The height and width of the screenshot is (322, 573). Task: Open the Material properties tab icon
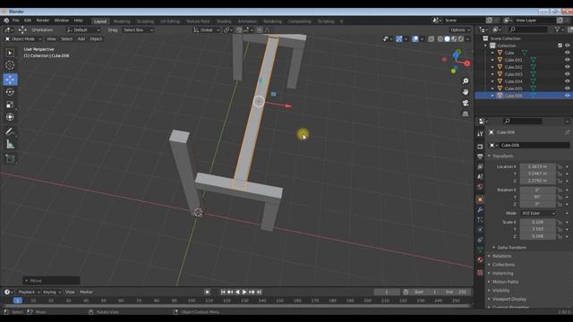click(x=480, y=260)
